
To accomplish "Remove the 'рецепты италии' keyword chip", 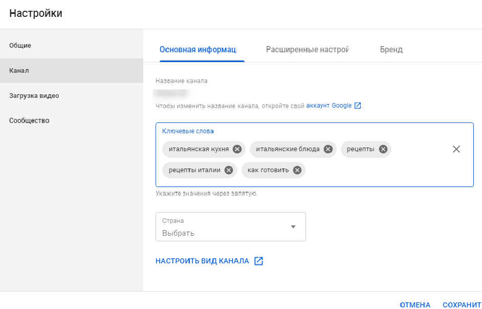I will click(229, 170).
